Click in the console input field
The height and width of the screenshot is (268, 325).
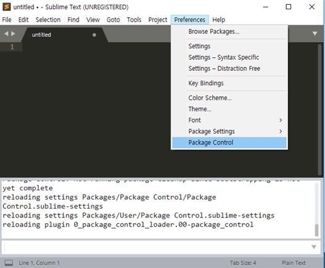coord(157,247)
